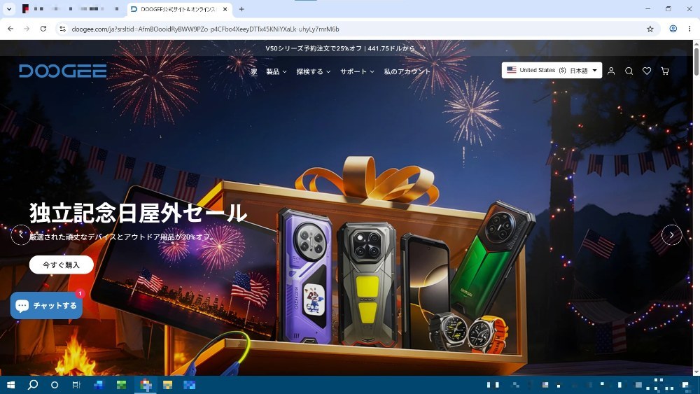The width and height of the screenshot is (700, 394).
Task: Reload the page with the refresh icon
Action: point(43,29)
